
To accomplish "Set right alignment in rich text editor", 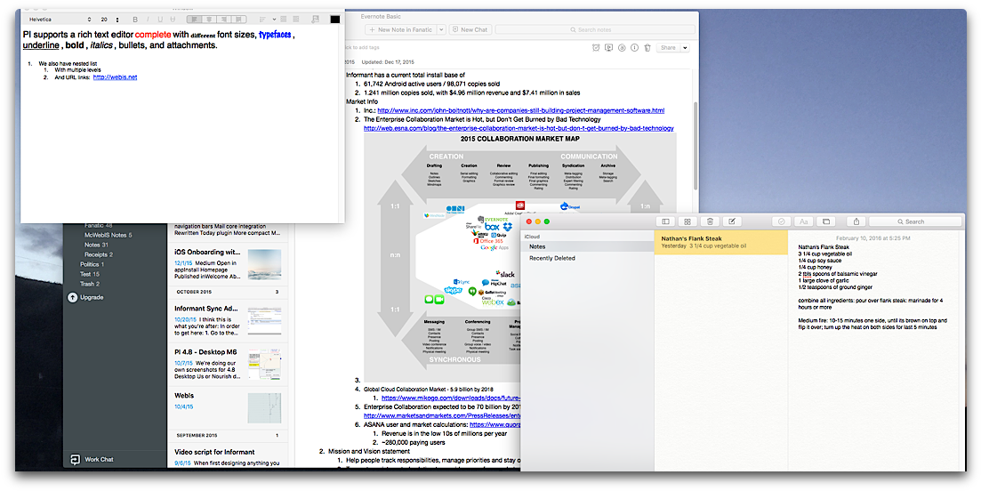I will pos(223,20).
